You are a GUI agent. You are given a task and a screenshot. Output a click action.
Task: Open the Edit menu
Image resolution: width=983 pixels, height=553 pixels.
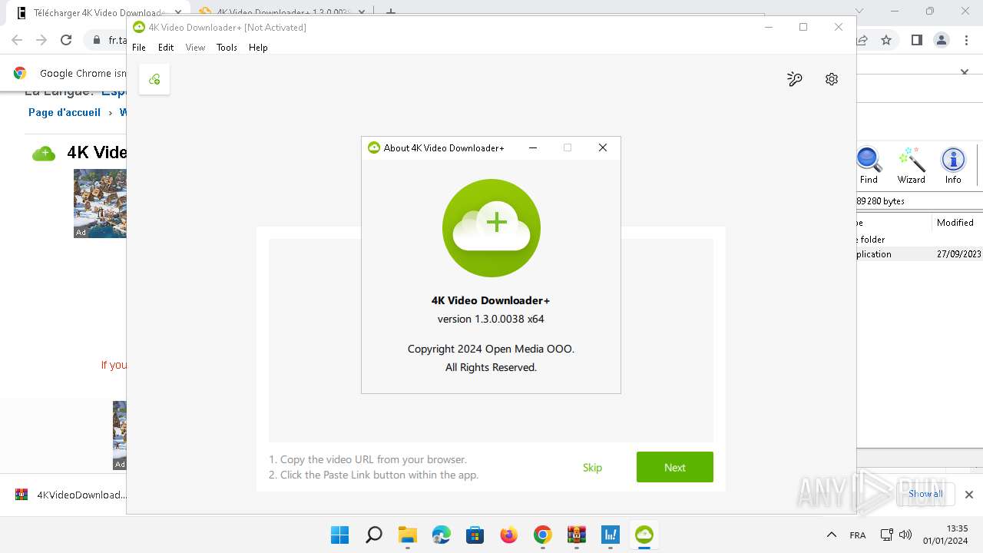pyautogui.click(x=166, y=48)
